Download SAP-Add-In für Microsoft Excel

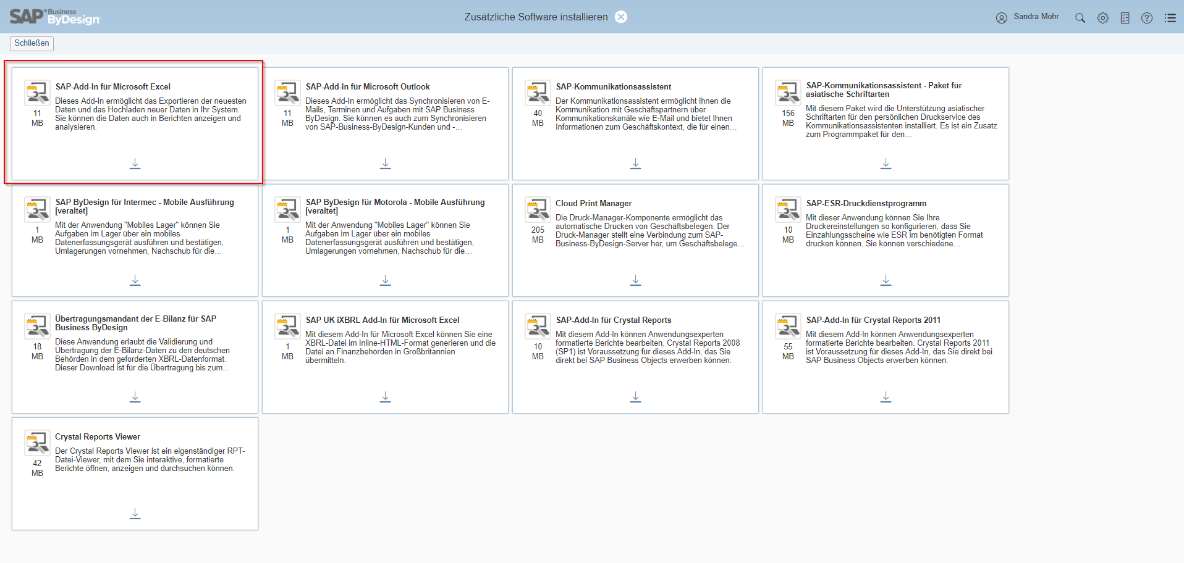[x=135, y=164]
